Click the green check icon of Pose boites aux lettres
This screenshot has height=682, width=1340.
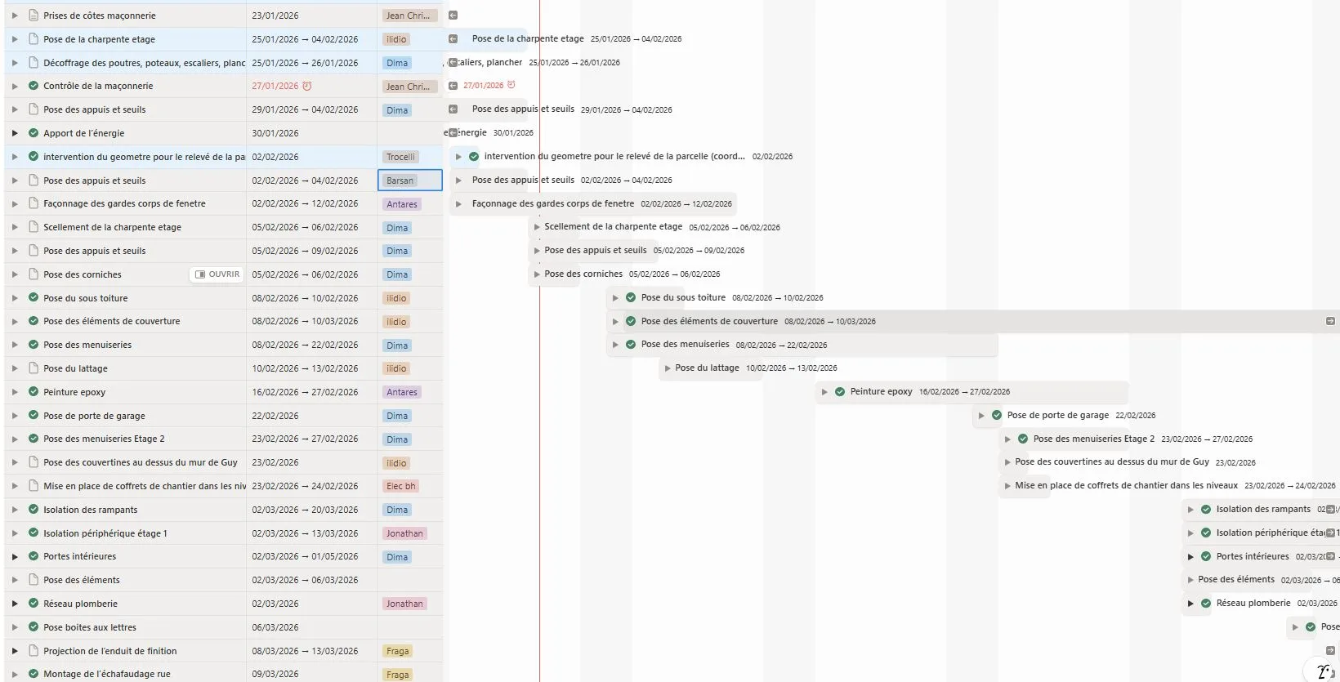click(33, 627)
